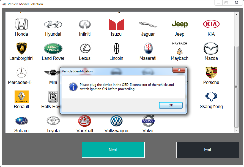Click the dark Exit button

[x=208, y=150]
